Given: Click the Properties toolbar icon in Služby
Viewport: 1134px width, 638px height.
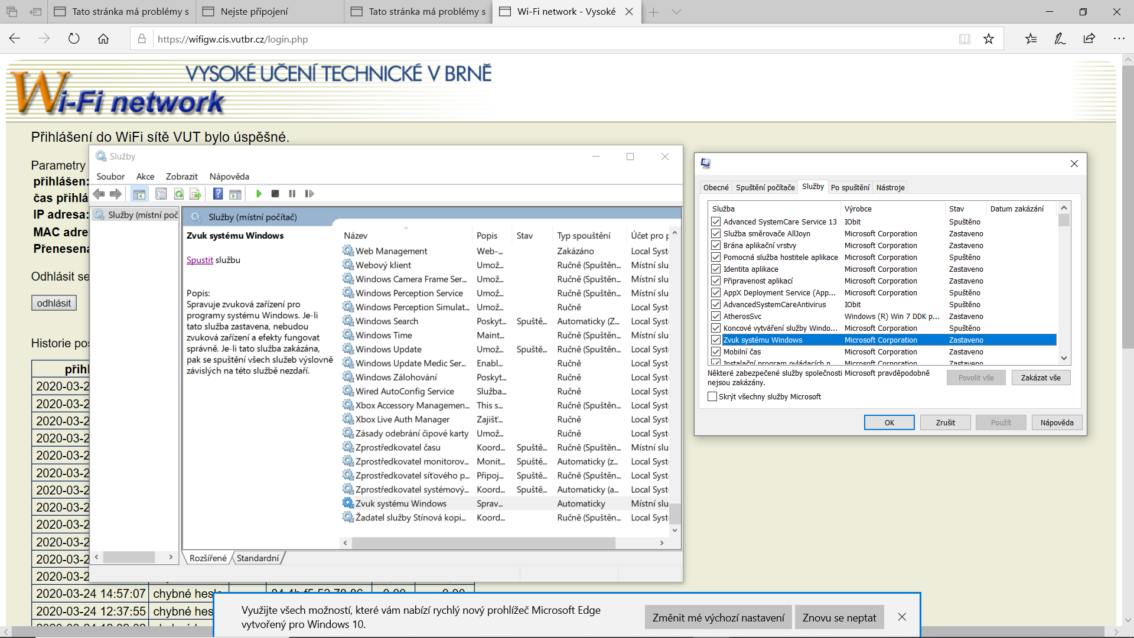Looking at the screenshot, I should click(161, 194).
